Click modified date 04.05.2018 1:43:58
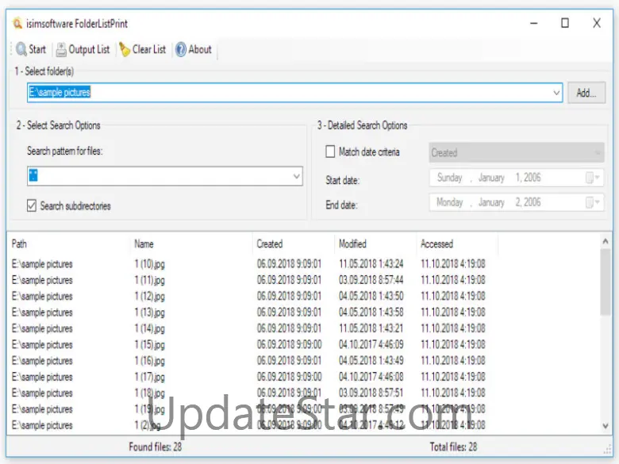This screenshot has width=619, height=464. tap(371, 312)
